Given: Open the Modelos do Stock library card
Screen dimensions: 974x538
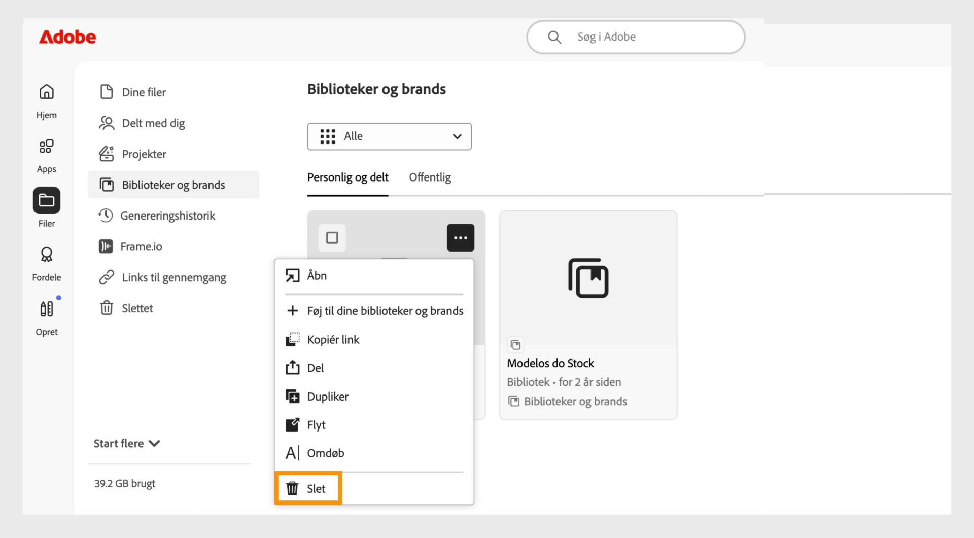Looking at the screenshot, I should [x=588, y=315].
